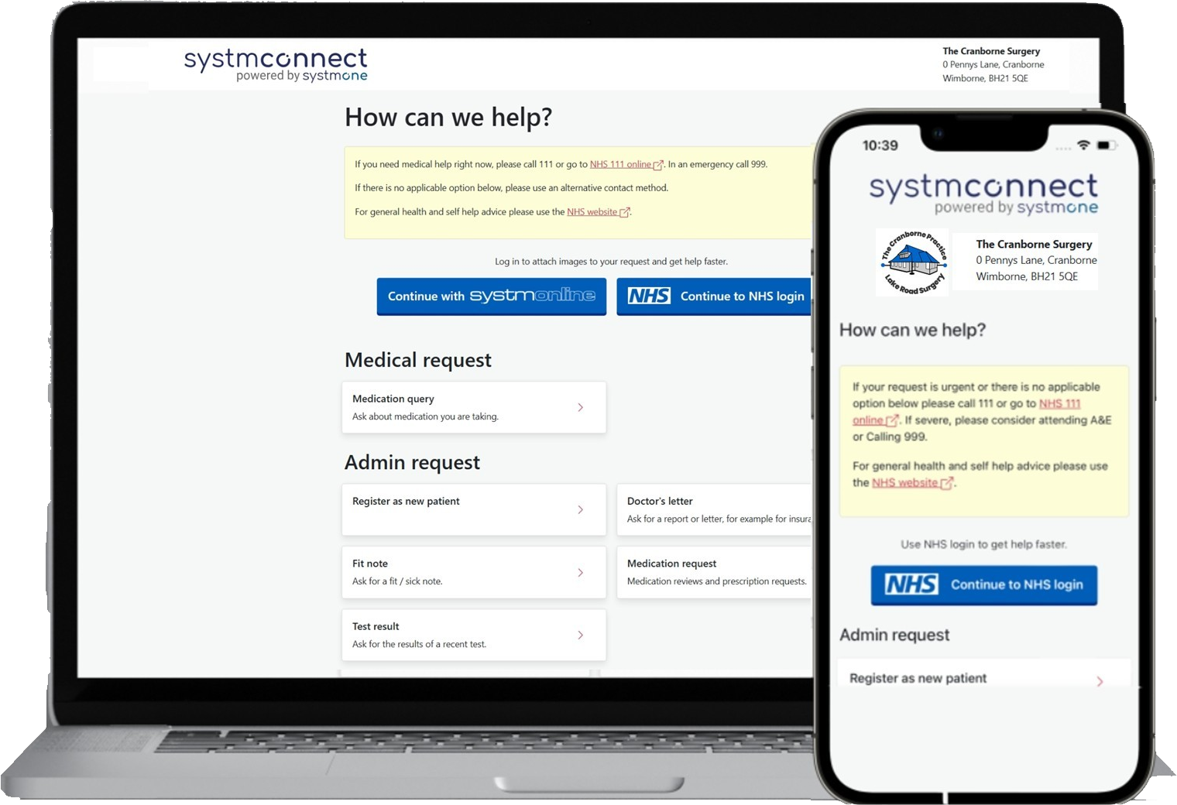Open the Test result request card
The image size is (1177, 805).
click(474, 635)
